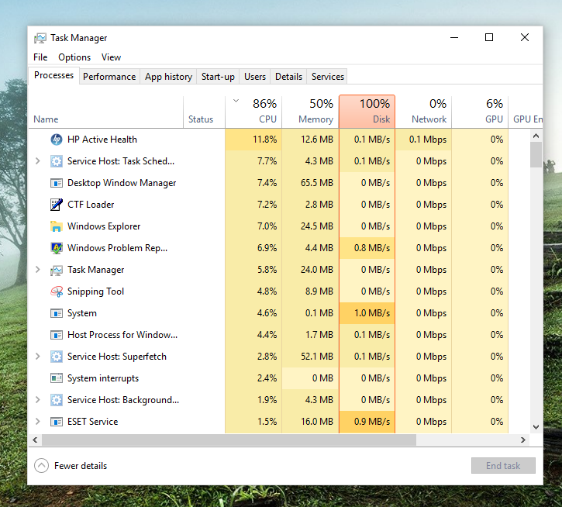Image resolution: width=562 pixels, height=507 pixels.
Task: Click the Desktop Window Manager icon
Action: click(x=57, y=183)
